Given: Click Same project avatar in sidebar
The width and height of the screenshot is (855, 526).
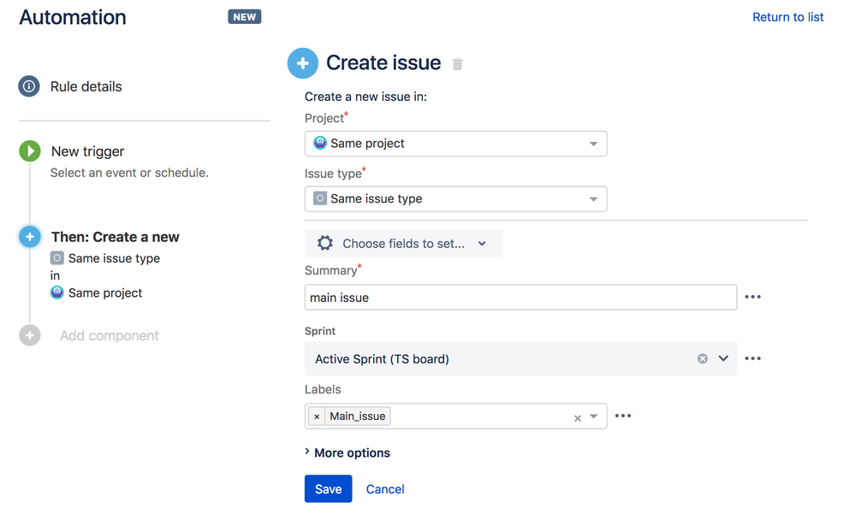Looking at the screenshot, I should (57, 293).
